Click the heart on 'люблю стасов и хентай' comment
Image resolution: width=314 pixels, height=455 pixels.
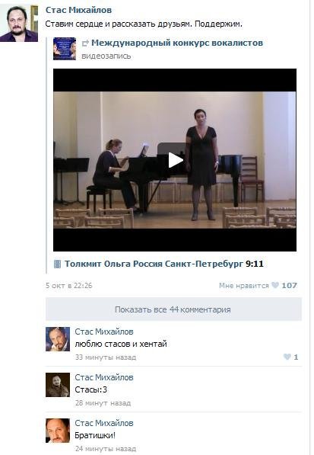tap(287, 357)
